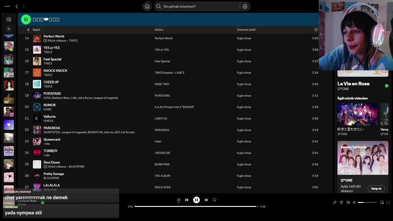Go back with the left arrow
The width and height of the screenshot is (393, 221).
17,6
